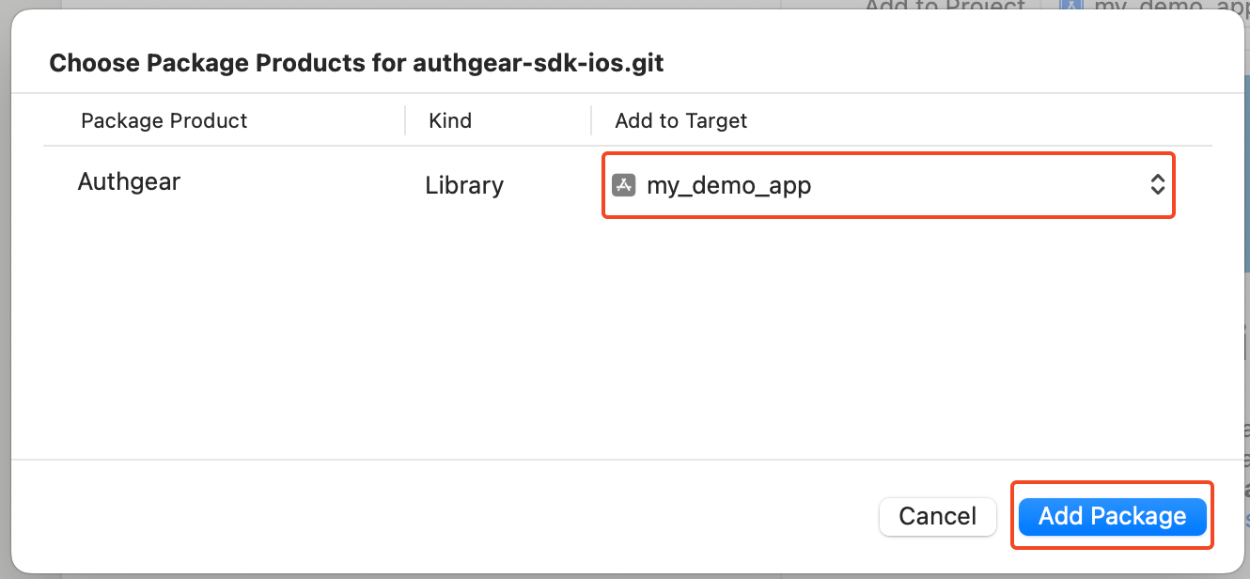Open the my_demo_app target dropdown
This screenshot has width=1250, height=579.
[887, 185]
